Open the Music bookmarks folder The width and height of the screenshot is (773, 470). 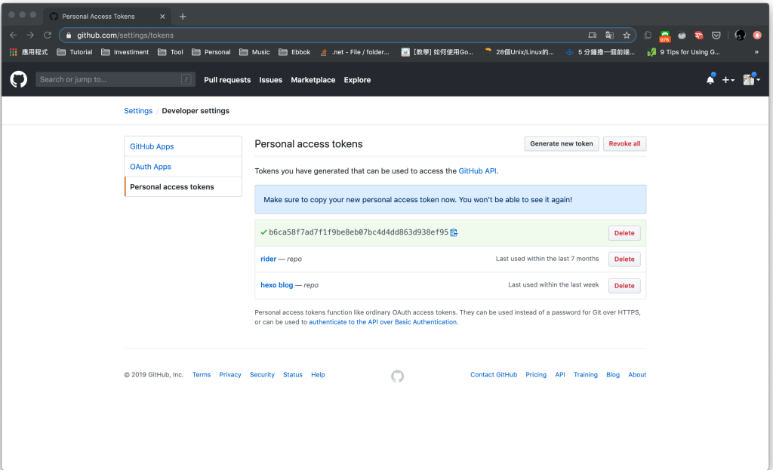(254, 52)
